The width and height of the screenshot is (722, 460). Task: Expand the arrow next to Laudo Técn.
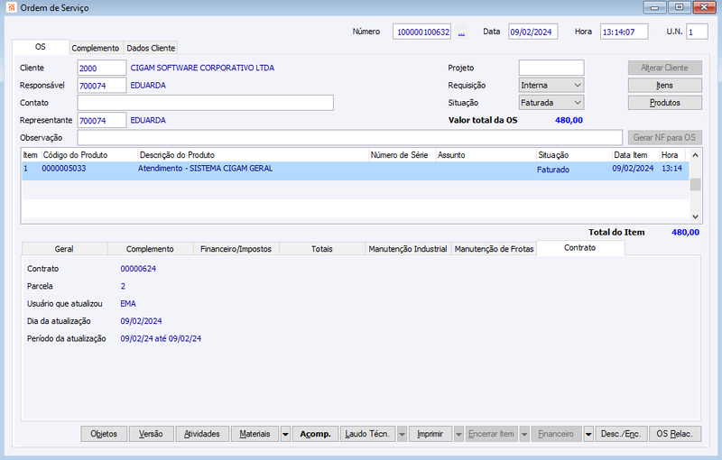402,434
